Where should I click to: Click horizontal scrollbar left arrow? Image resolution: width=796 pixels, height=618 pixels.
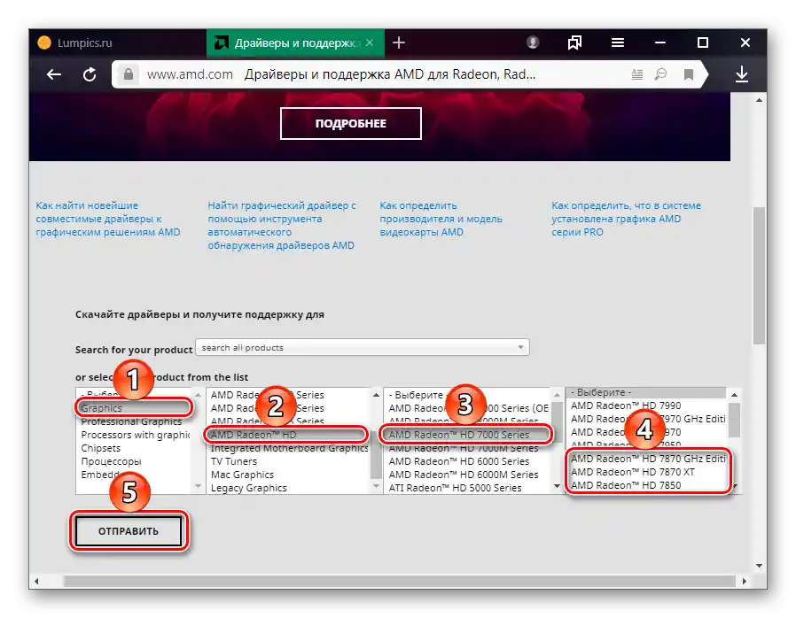[36, 581]
